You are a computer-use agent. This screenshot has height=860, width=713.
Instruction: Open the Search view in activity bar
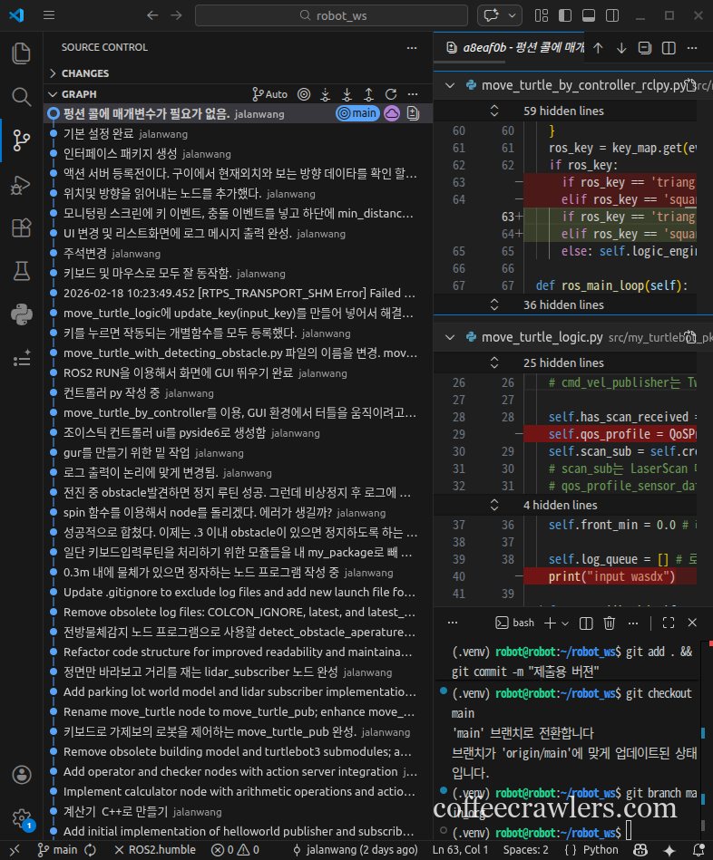click(21, 96)
